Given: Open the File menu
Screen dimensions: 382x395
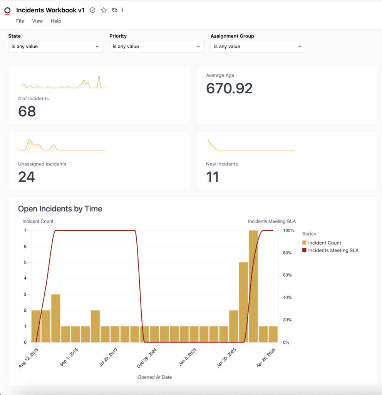Looking at the screenshot, I should (x=20, y=21).
